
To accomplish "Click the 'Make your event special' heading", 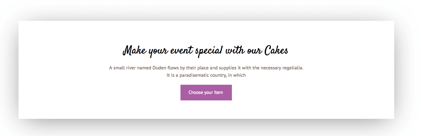I will click(205, 51).
